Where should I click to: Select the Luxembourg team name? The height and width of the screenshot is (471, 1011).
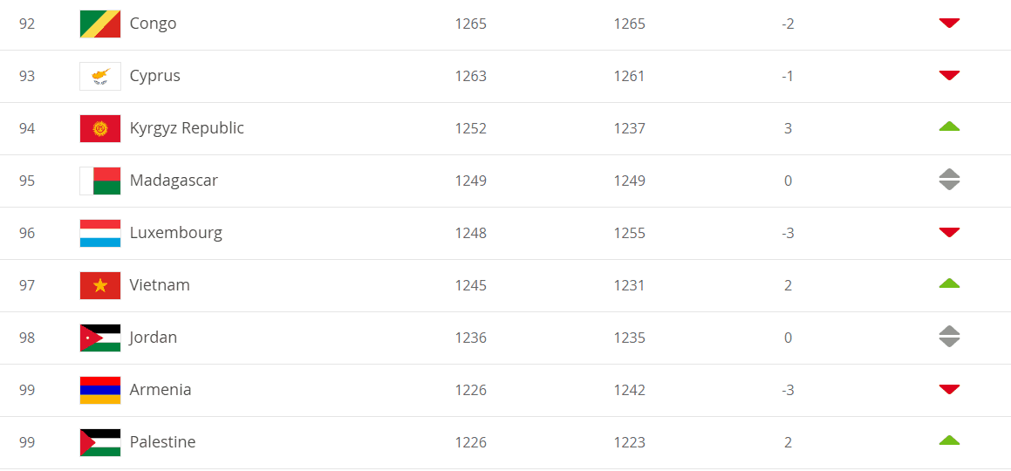(175, 233)
